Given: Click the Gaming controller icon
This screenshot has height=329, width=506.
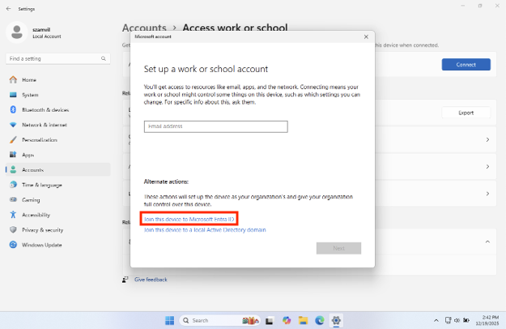Looking at the screenshot, I should pos(13,200).
